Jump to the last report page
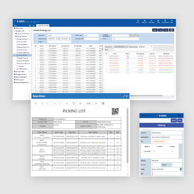 pyautogui.click(x=67, y=103)
